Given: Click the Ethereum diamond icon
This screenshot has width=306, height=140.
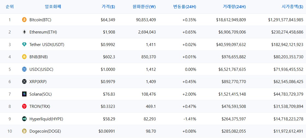Looking at the screenshot, I should (24, 32).
